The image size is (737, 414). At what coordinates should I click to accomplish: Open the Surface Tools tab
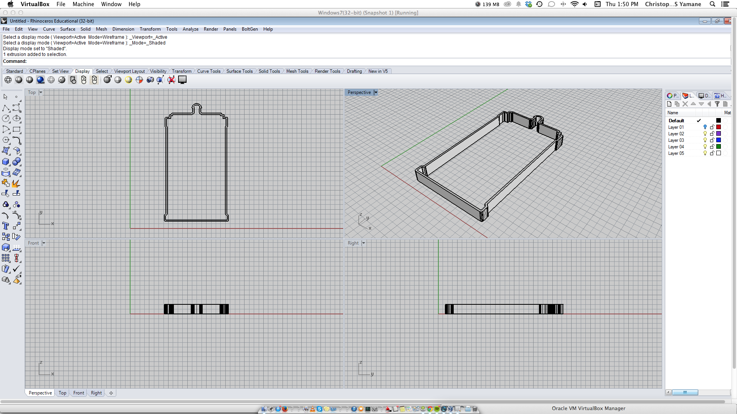pyautogui.click(x=240, y=71)
